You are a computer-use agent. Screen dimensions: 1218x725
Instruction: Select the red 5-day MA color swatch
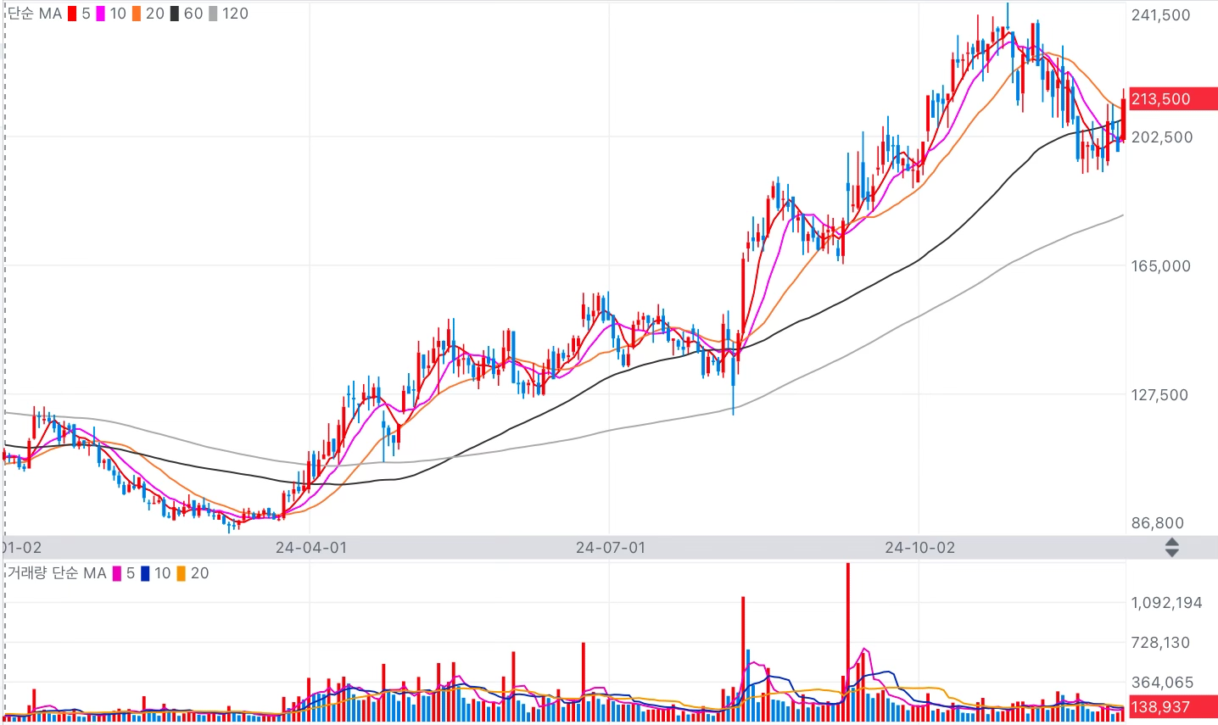(x=72, y=14)
